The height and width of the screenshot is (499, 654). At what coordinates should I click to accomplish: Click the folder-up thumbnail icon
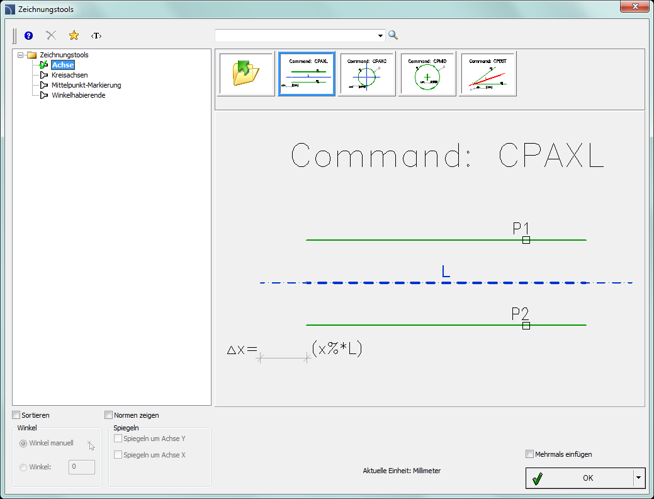[x=246, y=74]
